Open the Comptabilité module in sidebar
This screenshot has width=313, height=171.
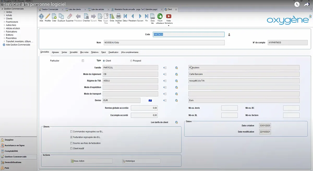(11, 151)
